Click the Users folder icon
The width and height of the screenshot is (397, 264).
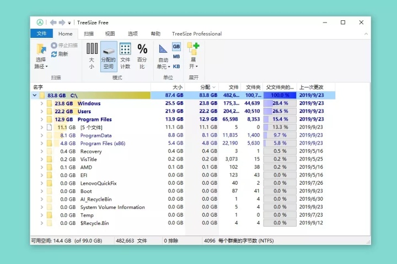click(x=50, y=112)
